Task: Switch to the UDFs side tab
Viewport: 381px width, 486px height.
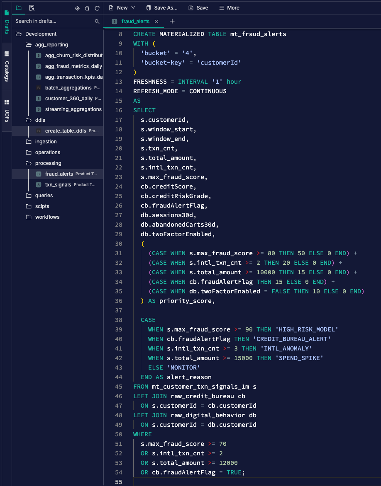Action: (7, 111)
